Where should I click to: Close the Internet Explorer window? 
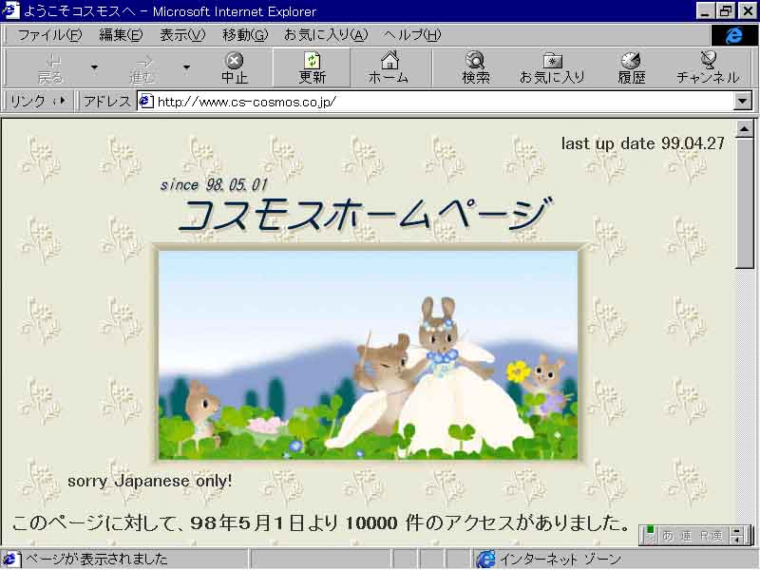[748, 10]
